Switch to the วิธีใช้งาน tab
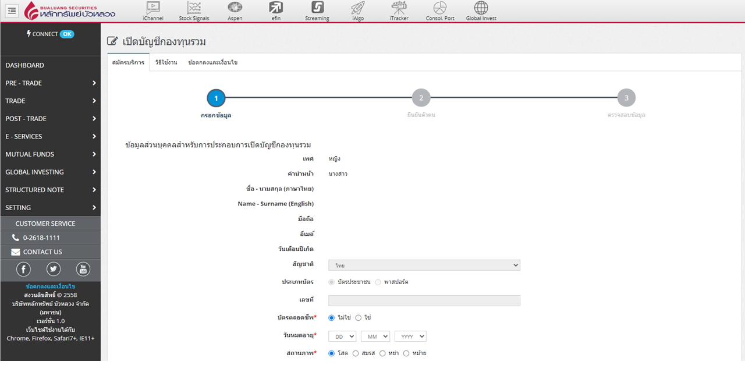The height and width of the screenshot is (365, 745). [166, 62]
